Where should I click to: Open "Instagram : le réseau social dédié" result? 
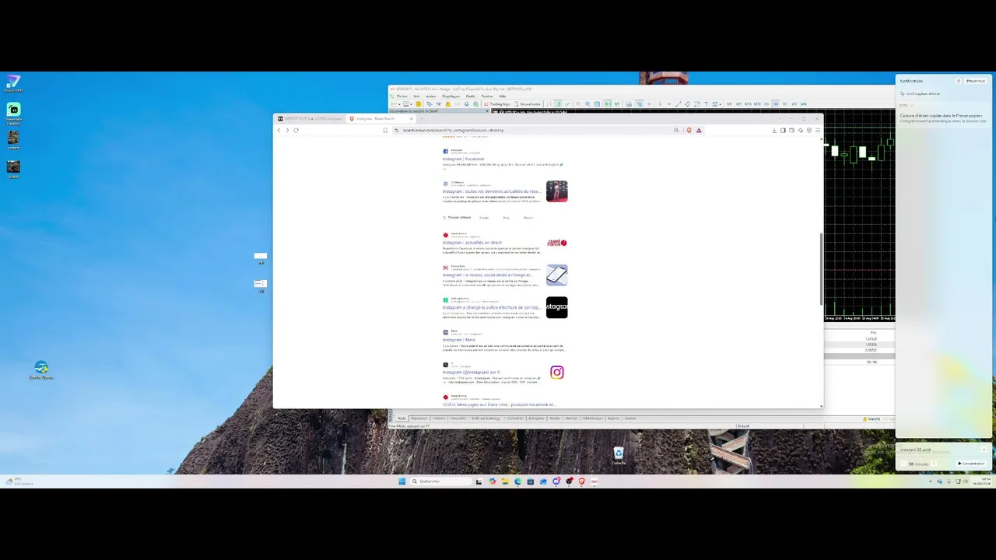[x=488, y=275]
